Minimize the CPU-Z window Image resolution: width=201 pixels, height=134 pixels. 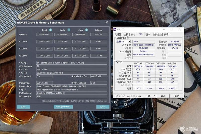(x=164, y=29)
